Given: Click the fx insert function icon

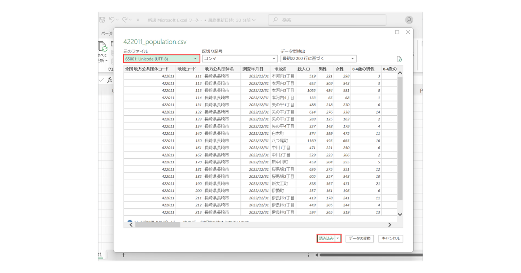Looking at the screenshot, I should click(110, 80).
